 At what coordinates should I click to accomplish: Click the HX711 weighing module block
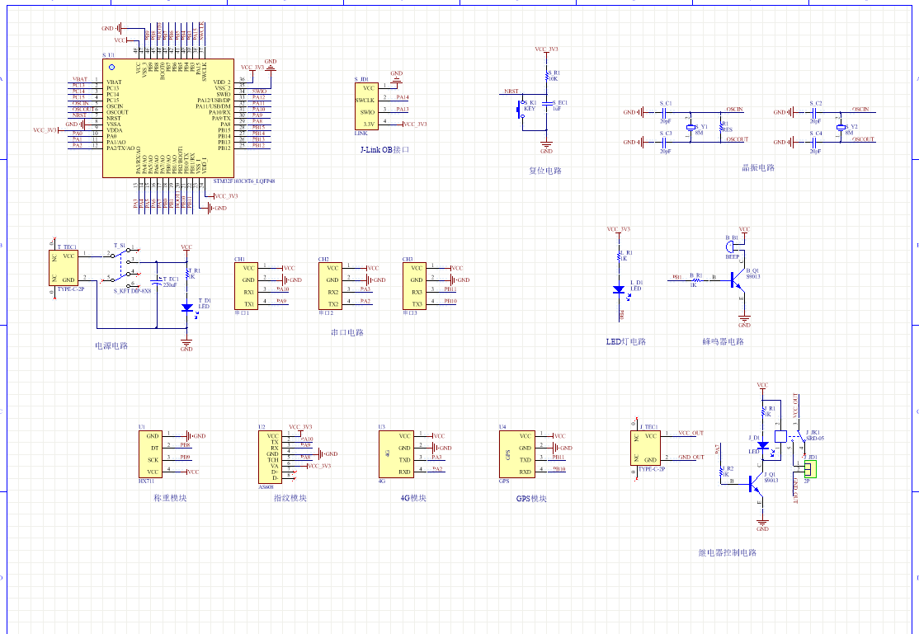[x=150, y=453]
